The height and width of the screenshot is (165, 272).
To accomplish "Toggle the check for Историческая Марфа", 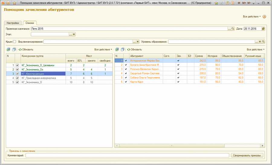I will (126, 61).
